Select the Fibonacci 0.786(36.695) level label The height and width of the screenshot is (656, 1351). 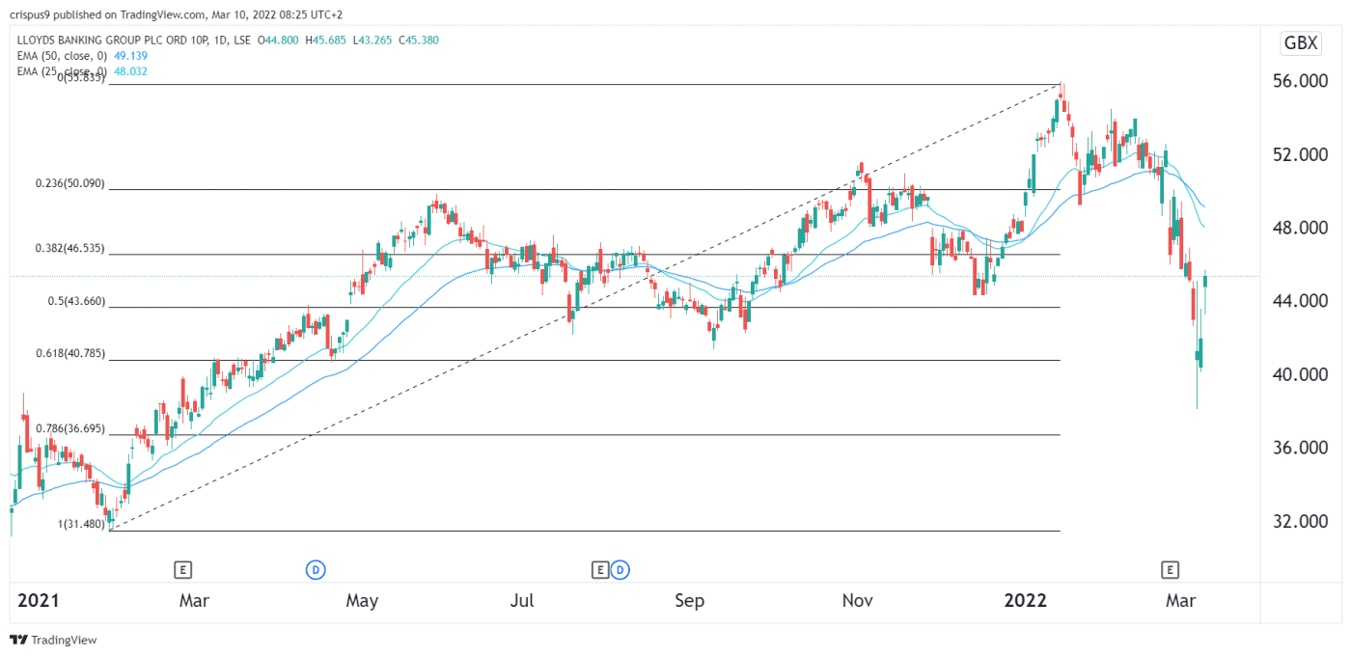(x=69, y=428)
